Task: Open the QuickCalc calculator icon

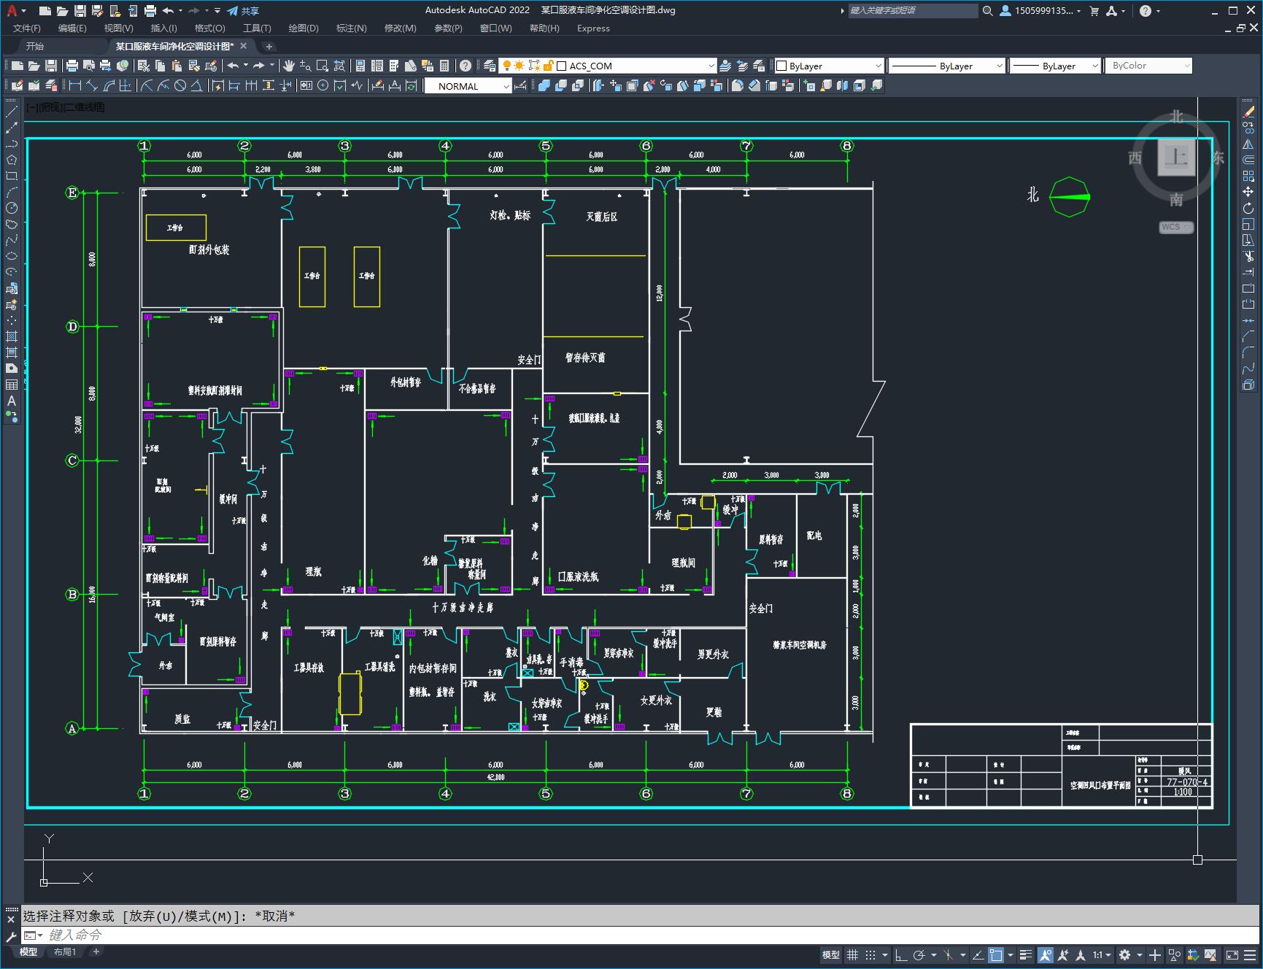Action: (444, 66)
